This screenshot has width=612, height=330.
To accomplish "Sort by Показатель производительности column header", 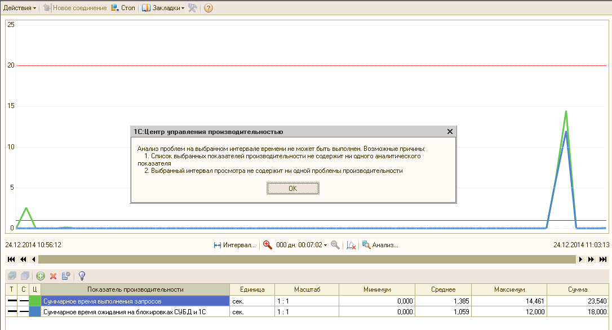I will click(x=135, y=289).
